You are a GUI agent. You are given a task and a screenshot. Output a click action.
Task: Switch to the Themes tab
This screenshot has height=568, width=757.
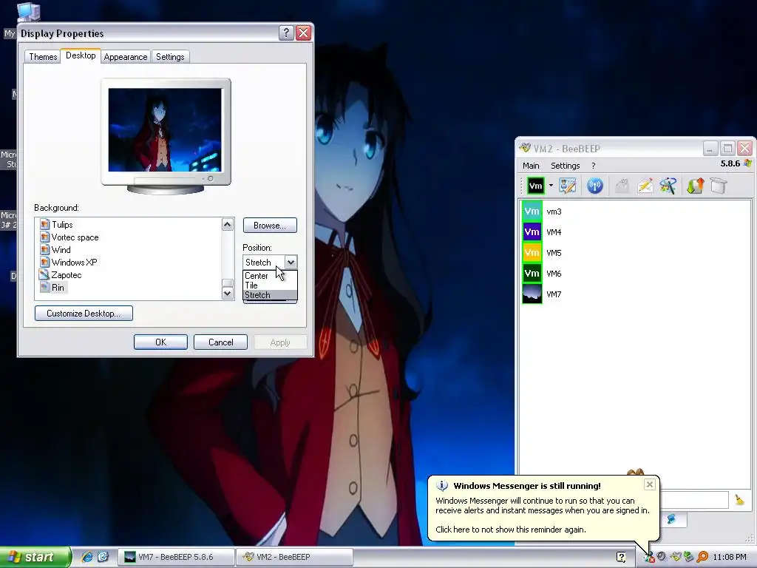click(x=43, y=57)
